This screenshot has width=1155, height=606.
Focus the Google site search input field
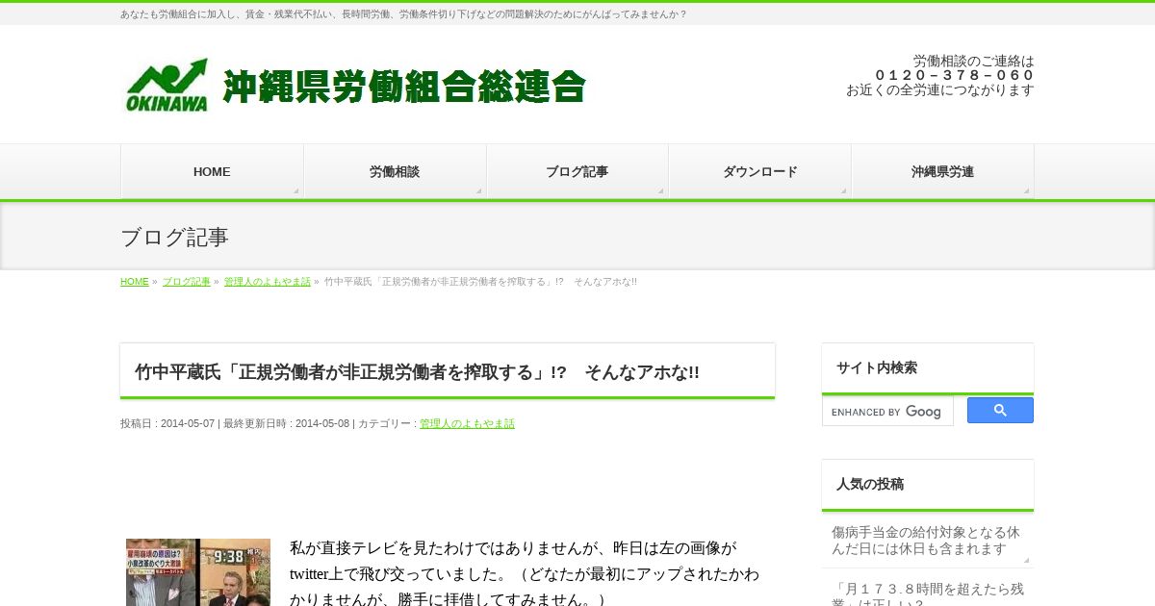887,412
